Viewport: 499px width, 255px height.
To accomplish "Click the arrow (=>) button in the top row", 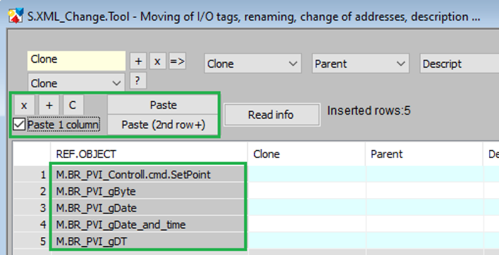I will [177, 61].
